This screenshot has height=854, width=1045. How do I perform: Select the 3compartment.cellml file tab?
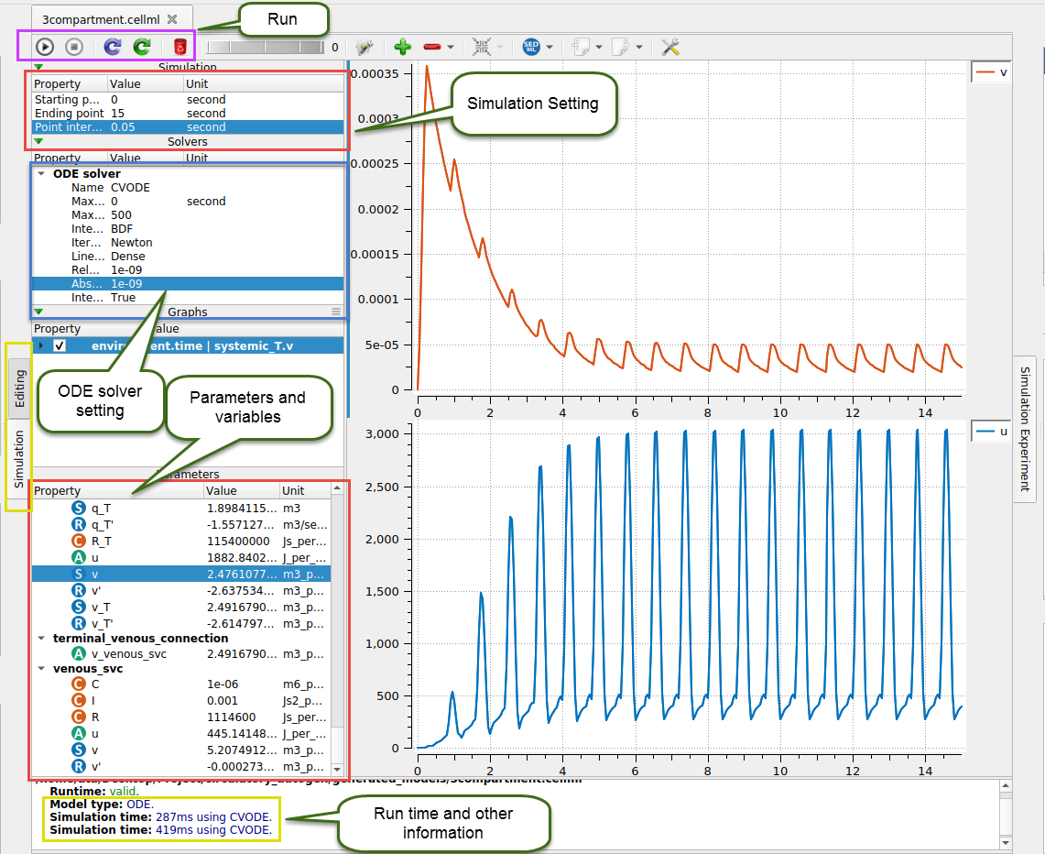coord(103,17)
